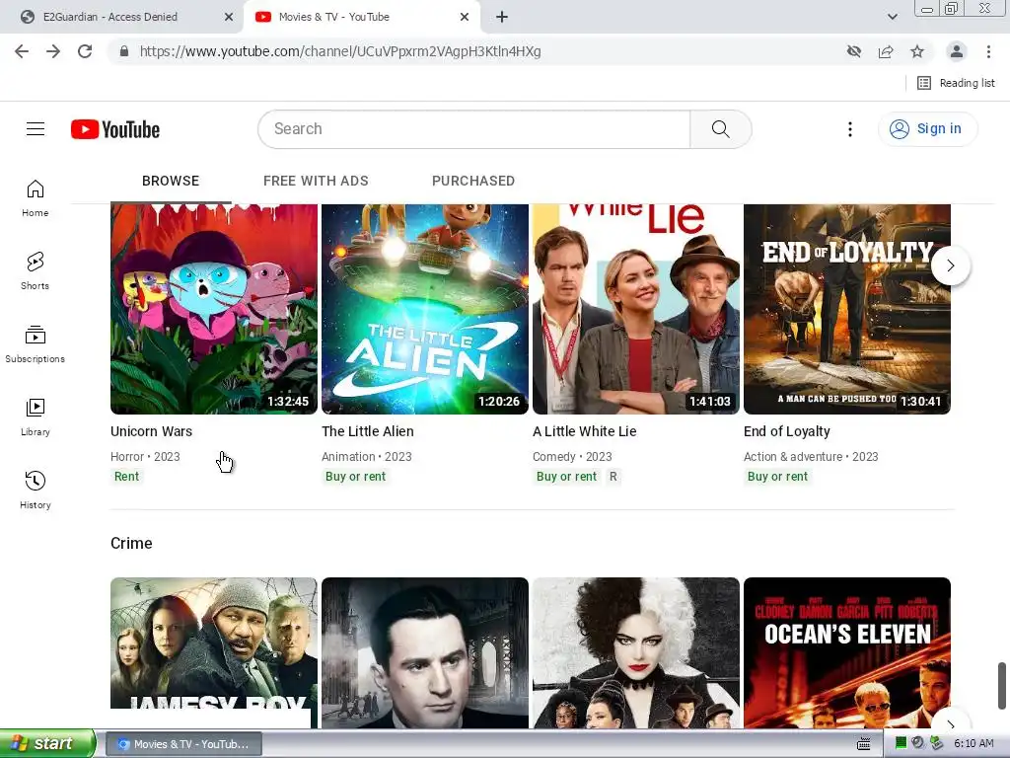Screen dimensions: 1010x758
Task: Click the crossed-eye tracking protection icon
Action: click(854, 51)
